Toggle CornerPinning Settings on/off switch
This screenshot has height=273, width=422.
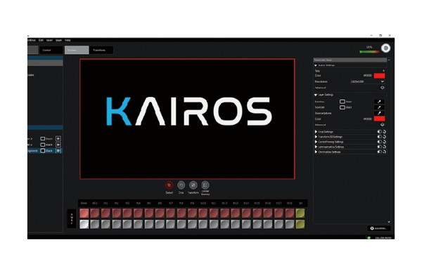click(x=380, y=142)
